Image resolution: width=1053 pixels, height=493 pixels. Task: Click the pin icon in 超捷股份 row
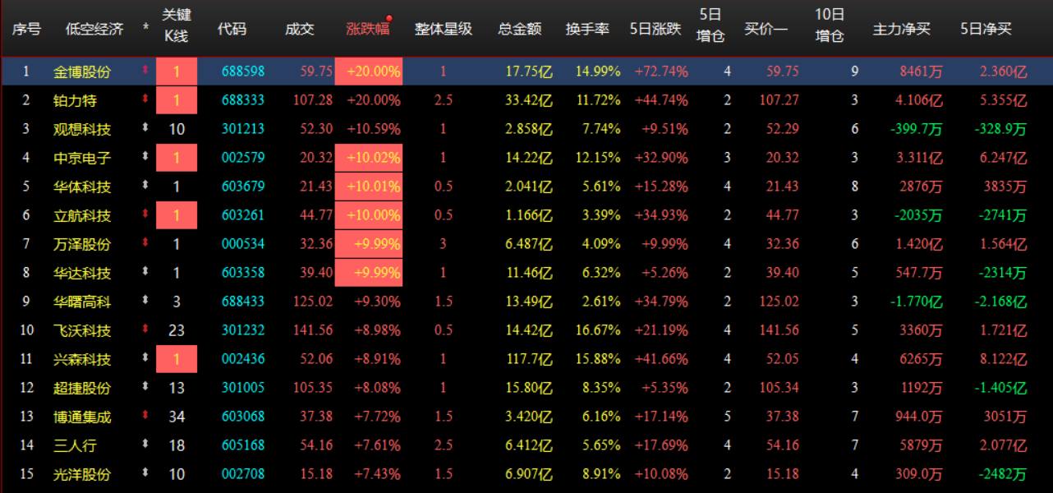(x=145, y=387)
